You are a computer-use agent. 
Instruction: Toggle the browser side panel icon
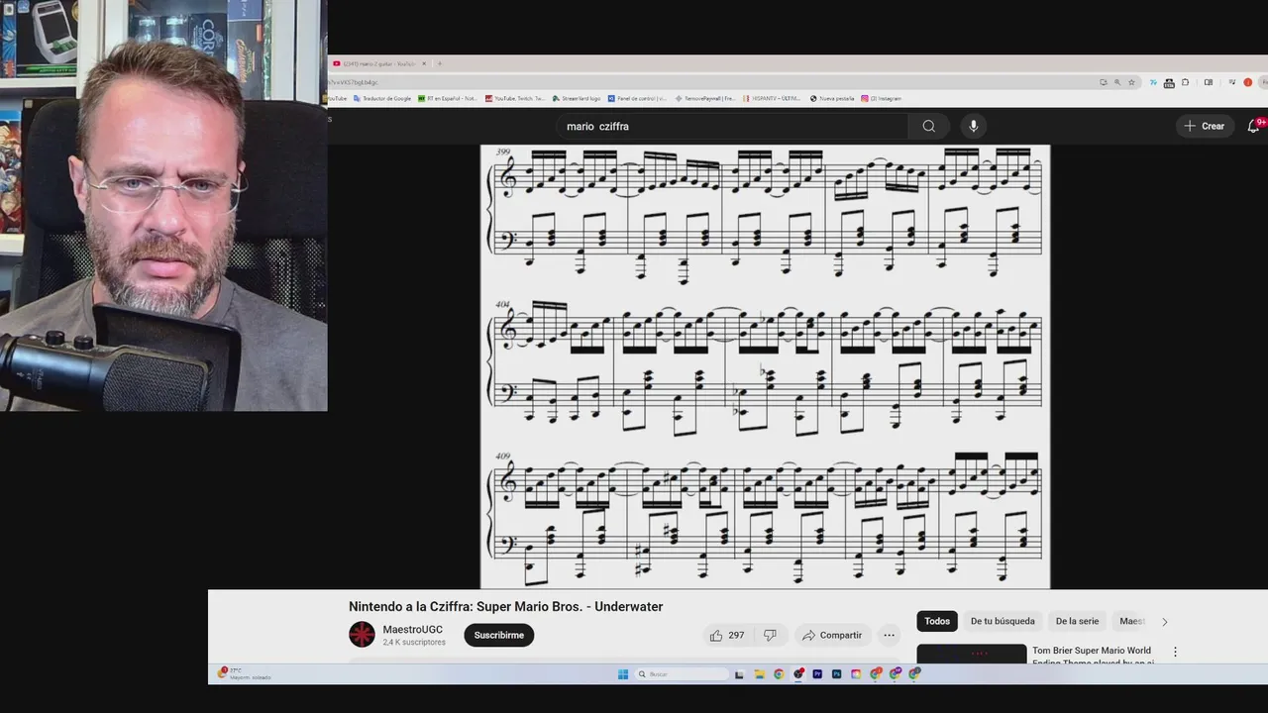(x=1209, y=82)
